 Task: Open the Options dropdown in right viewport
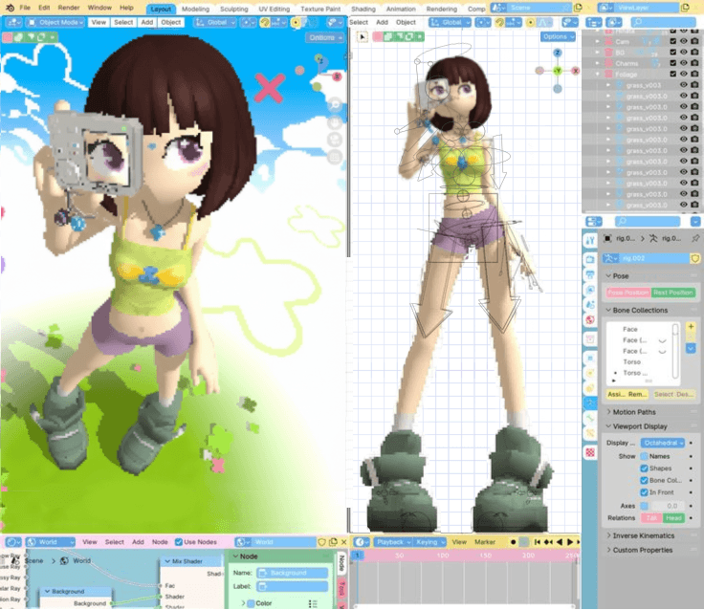[x=558, y=36]
